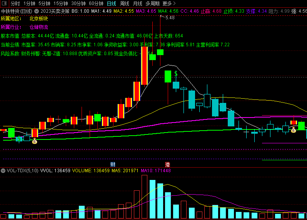Screen dimensions: 307x220
Task: Switch to the 15分钟 period tab
Action: [61, 3]
